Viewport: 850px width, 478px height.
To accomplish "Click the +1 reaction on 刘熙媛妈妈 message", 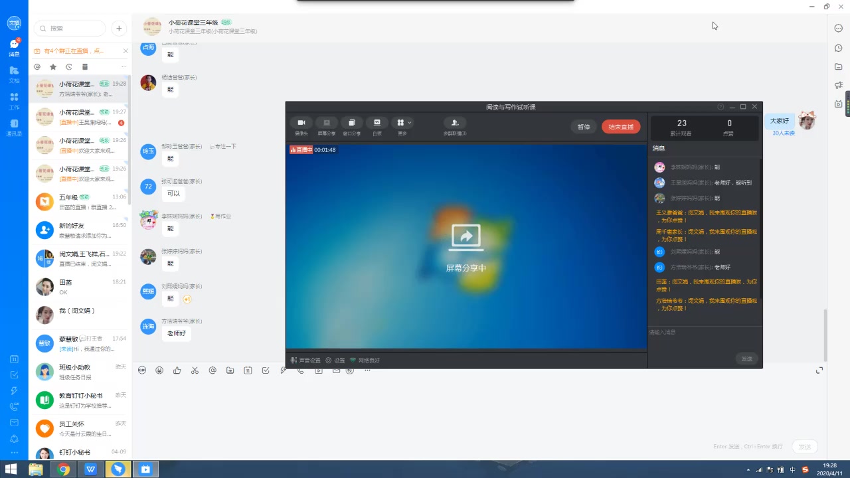I will pyautogui.click(x=187, y=299).
